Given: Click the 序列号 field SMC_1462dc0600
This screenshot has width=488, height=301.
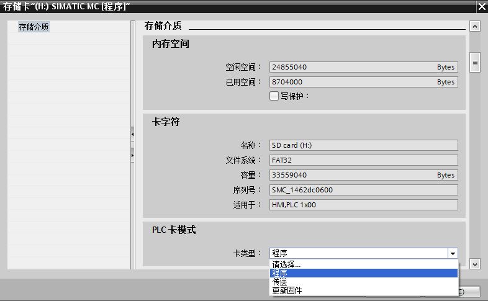Looking at the screenshot, I should (363, 190).
